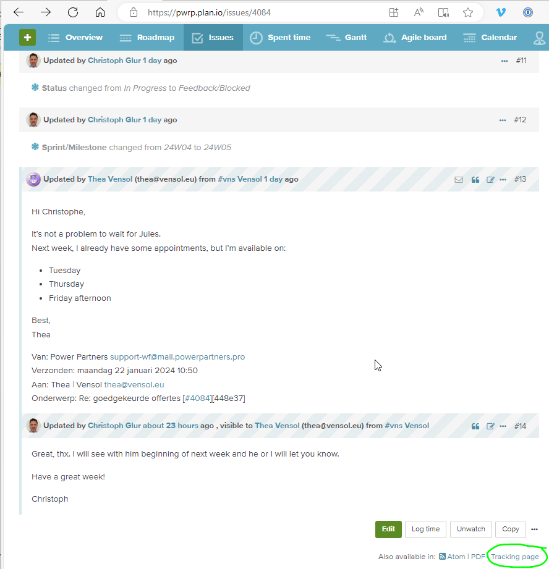Open the #vns Vensol link on note #13
Screen dimensions: 549x569
pos(240,179)
